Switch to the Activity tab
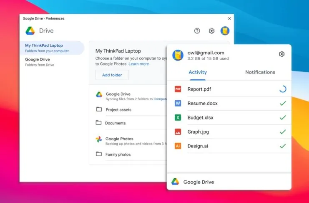 click(x=198, y=72)
